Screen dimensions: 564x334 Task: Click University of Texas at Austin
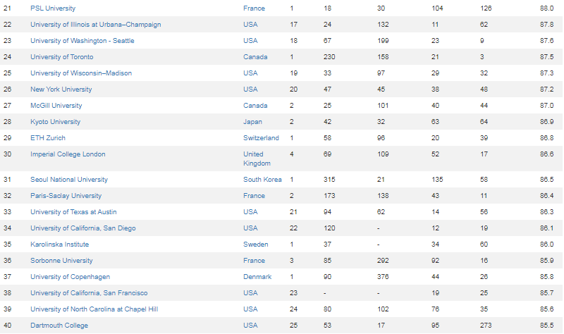[73, 212]
